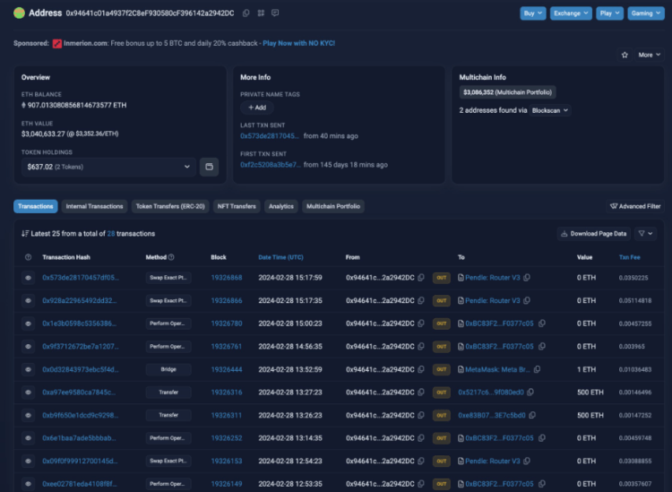Click the Method column help icon

point(171,257)
